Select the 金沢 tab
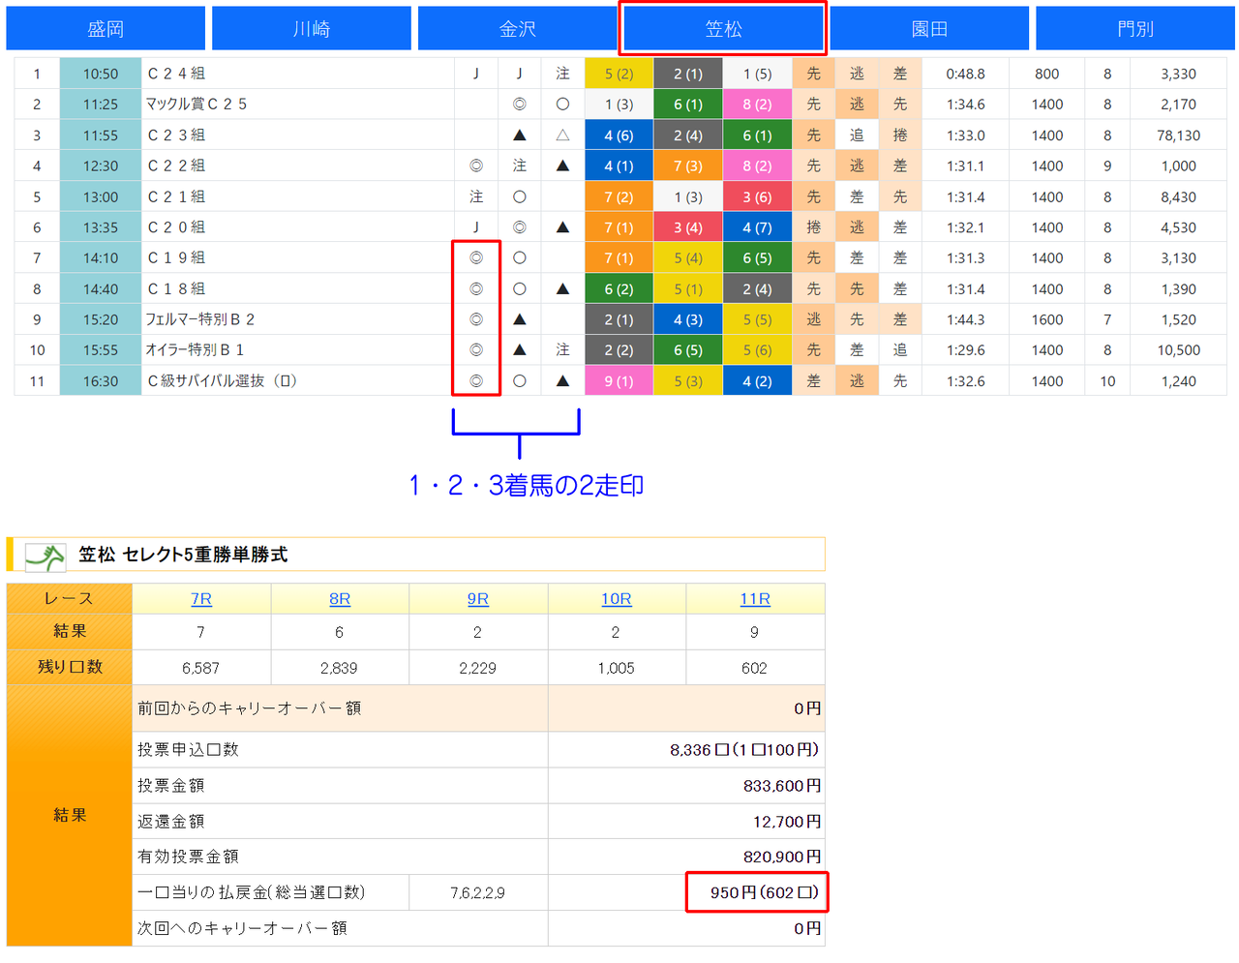Image resolution: width=1239 pixels, height=963 pixels. click(x=518, y=29)
